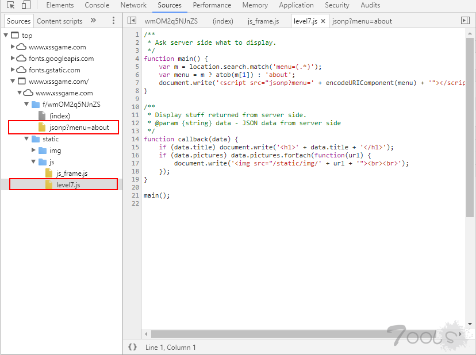The height and width of the screenshot is (355, 476).
Task: Expand the img folder
Action: tap(33, 150)
